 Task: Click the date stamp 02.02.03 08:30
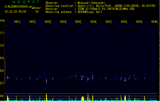coord(16,12)
